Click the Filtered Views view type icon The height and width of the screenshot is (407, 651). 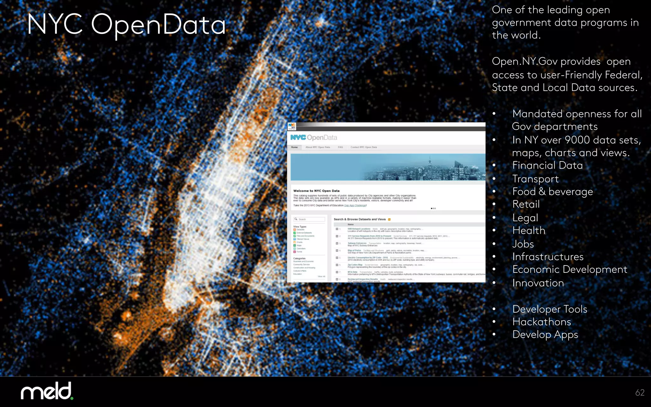point(295,239)
